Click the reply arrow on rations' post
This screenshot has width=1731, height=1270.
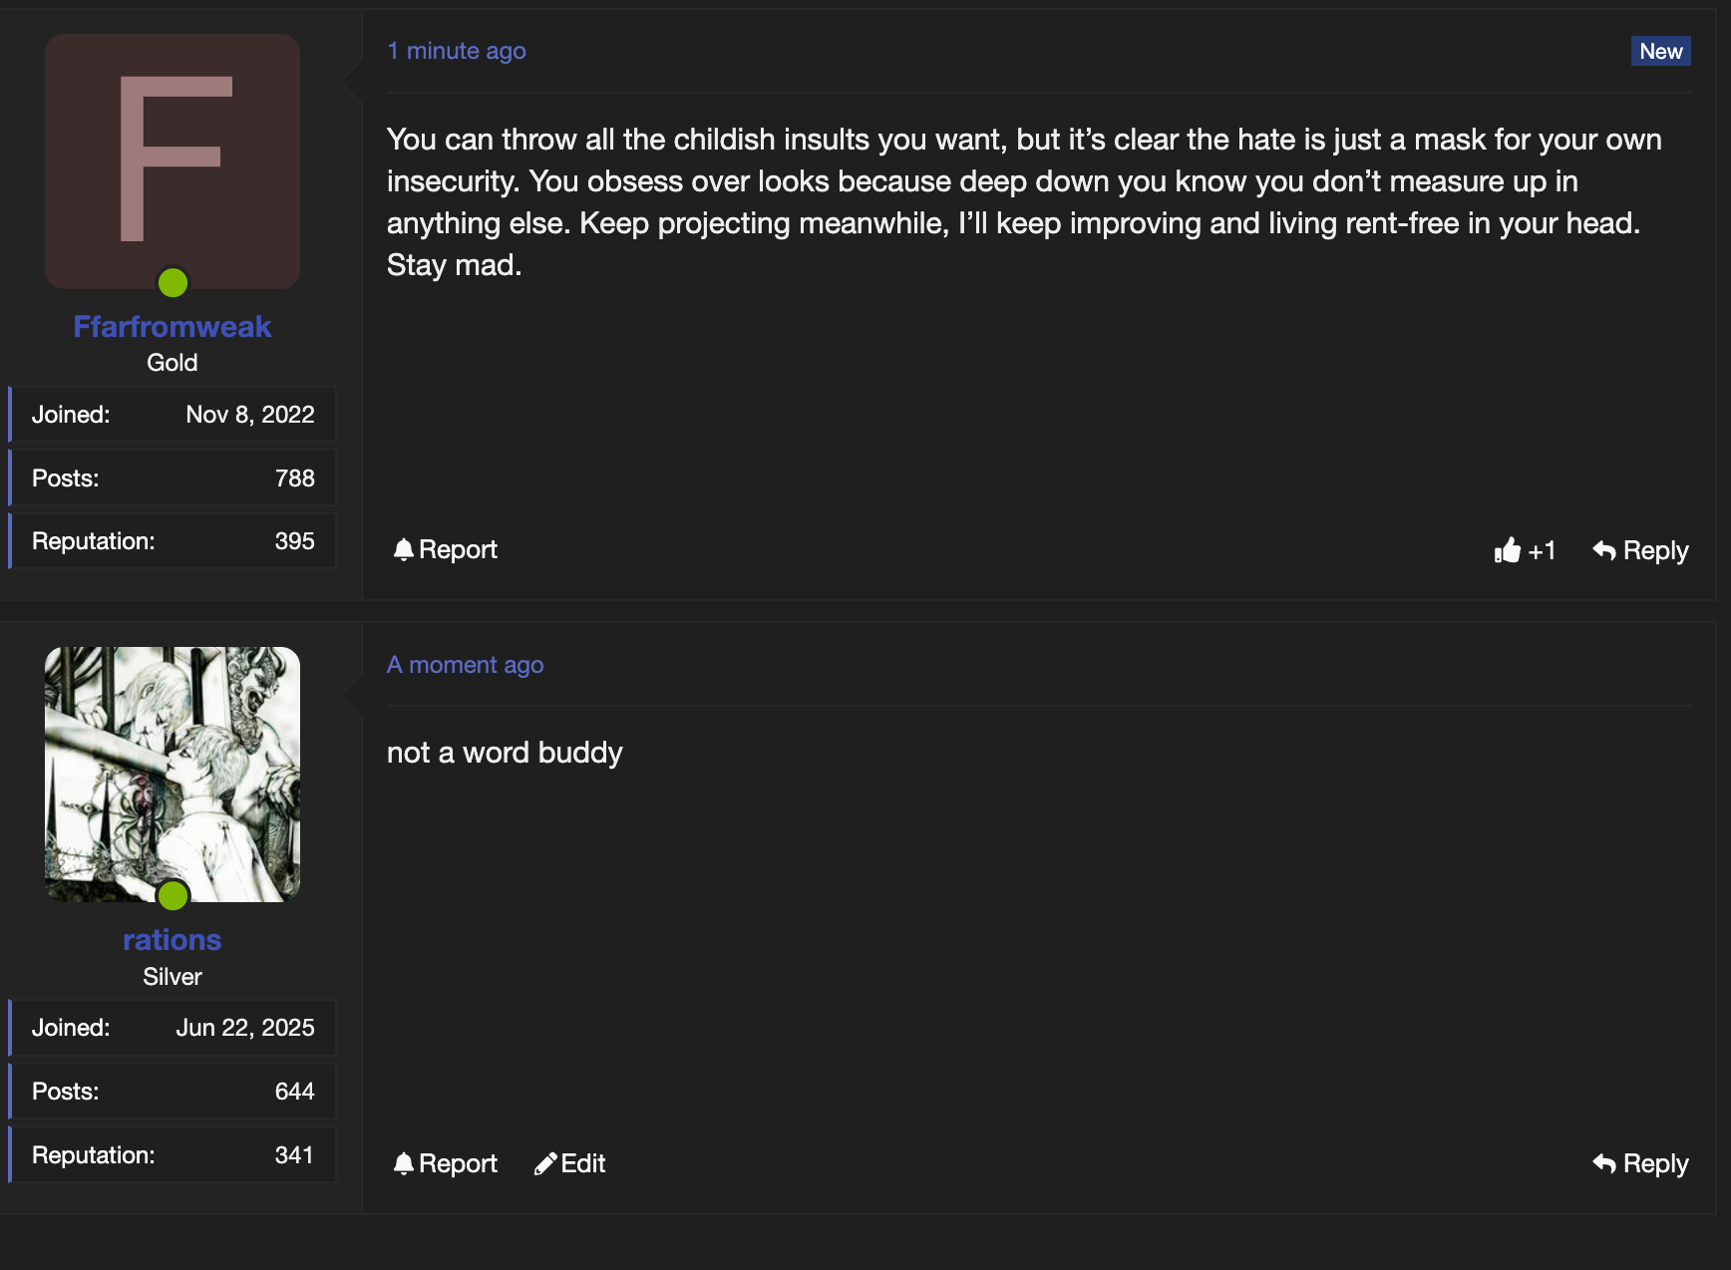pos(1603,1163)
